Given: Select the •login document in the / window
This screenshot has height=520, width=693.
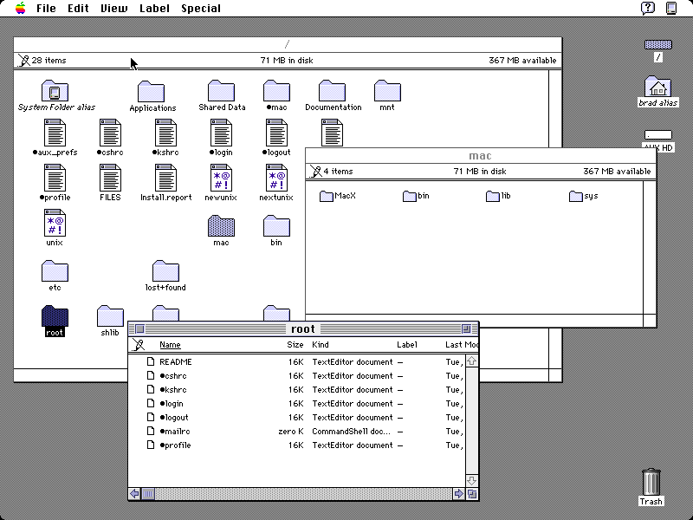Looking at the screenshot, I should [x=221, y=133].
